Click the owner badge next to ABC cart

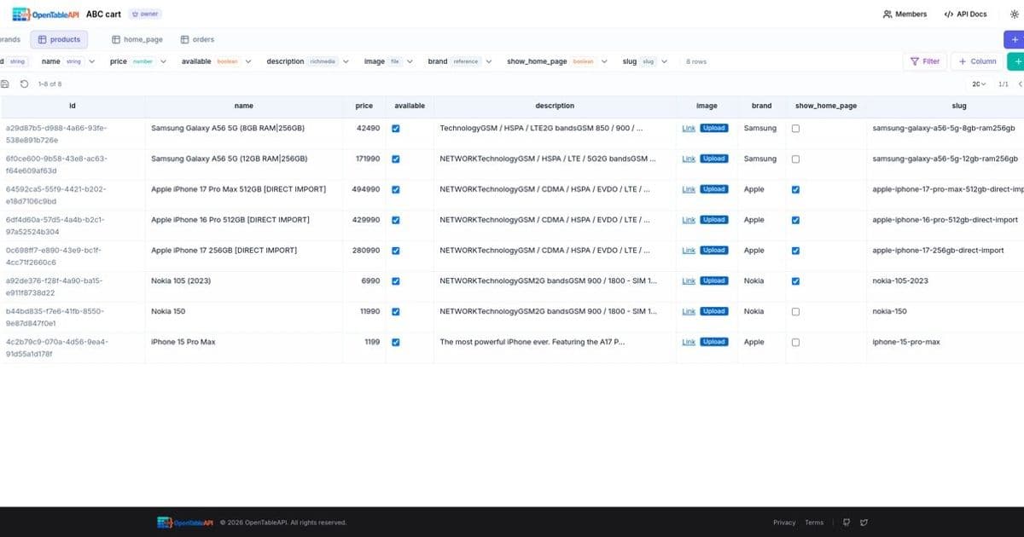tap(145, 14)
